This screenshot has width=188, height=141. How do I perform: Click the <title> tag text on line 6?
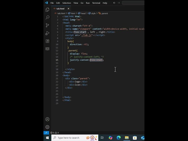pos(90,32)
